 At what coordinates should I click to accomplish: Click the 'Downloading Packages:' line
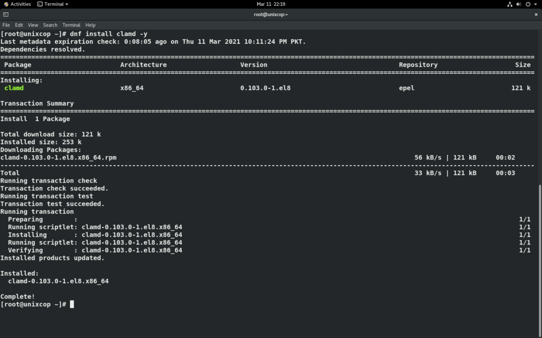click(41, 150)
